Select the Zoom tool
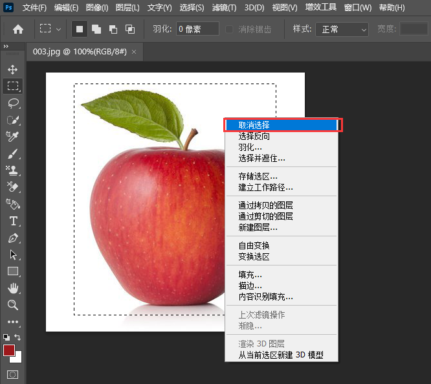The width and height of the screenshot is (431, 384). click(x=13, y=305)
